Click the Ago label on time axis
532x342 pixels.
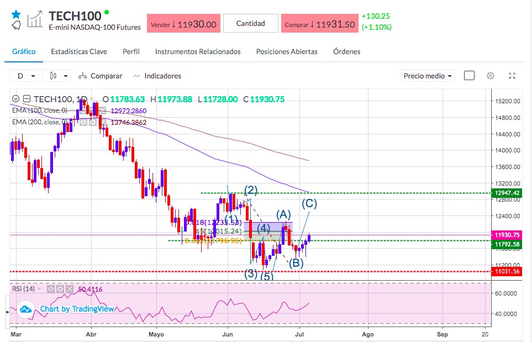pos(368,334)
